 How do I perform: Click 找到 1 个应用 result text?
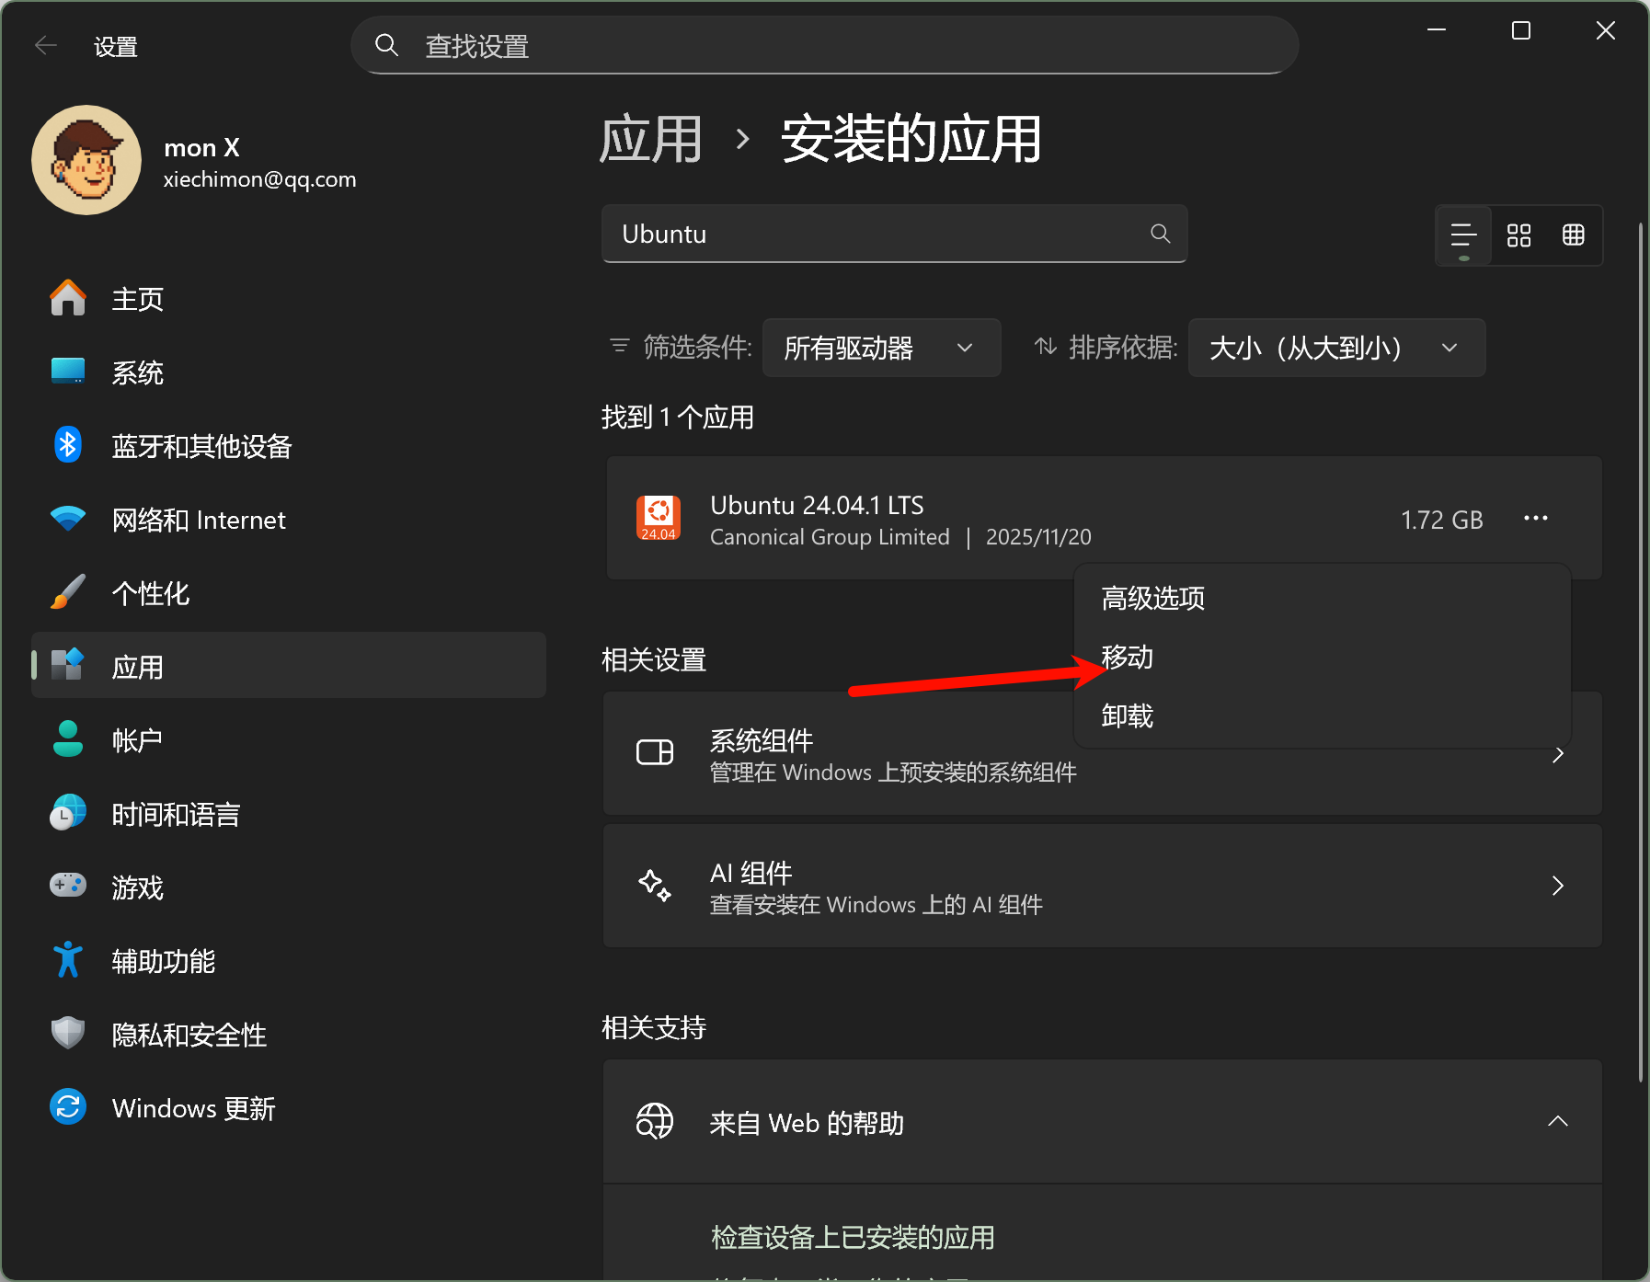[x=678, y=418]
